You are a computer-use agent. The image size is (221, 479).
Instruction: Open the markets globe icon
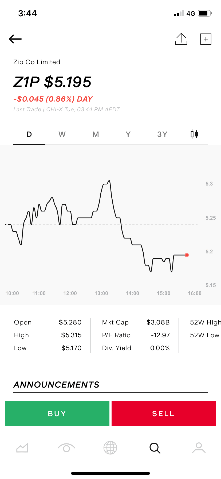click(x=110, y=447)
